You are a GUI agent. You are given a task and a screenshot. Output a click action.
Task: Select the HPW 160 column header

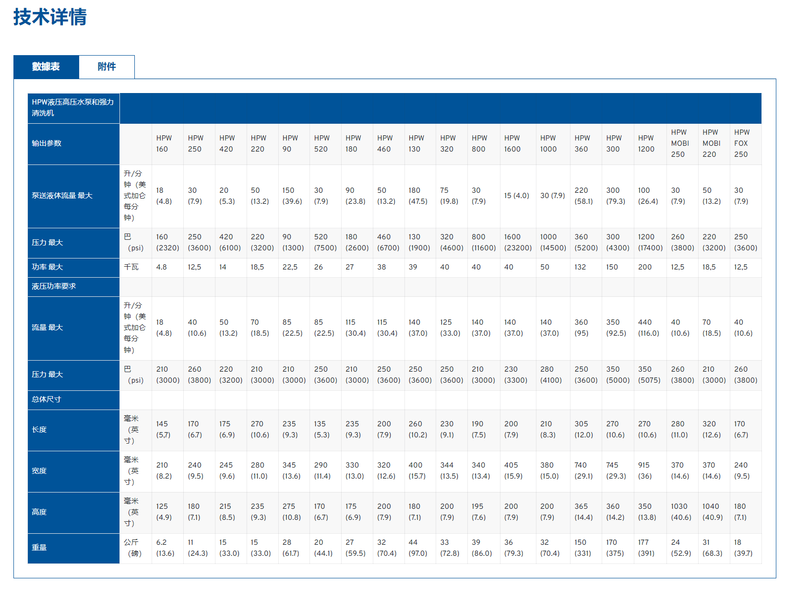pos(164,143)
